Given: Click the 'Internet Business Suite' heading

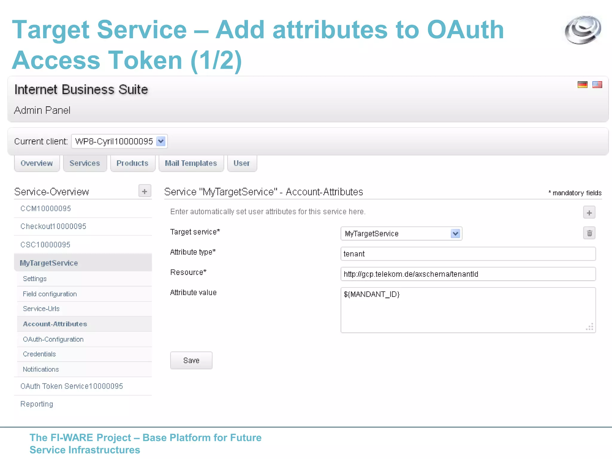Looking at the screenshot, I should [81, 90].
